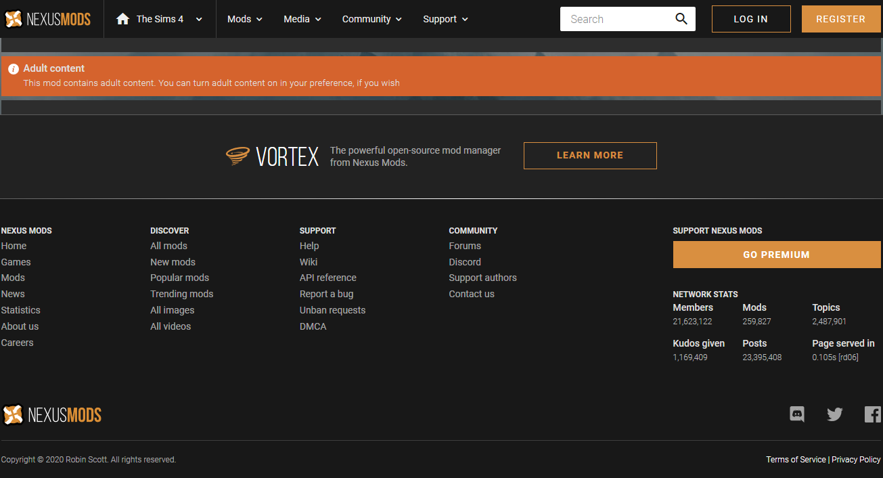Open the Popular mods link

[179, 278]
